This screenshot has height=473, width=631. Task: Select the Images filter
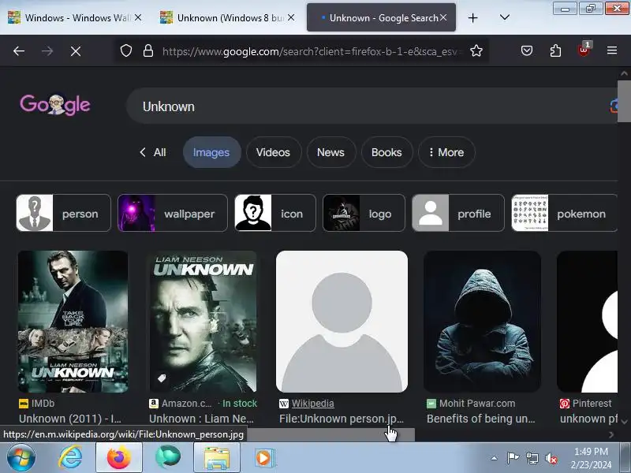coord(211,152)
